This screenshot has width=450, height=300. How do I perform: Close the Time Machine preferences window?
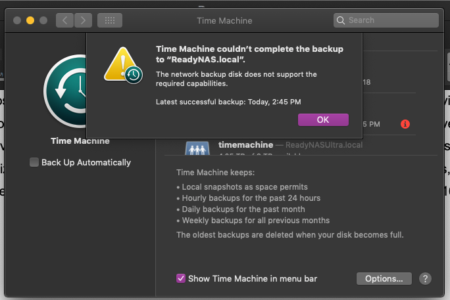pos(16,20)
